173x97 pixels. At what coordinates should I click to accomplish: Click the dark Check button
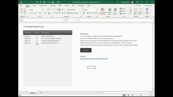pos(86,50)
